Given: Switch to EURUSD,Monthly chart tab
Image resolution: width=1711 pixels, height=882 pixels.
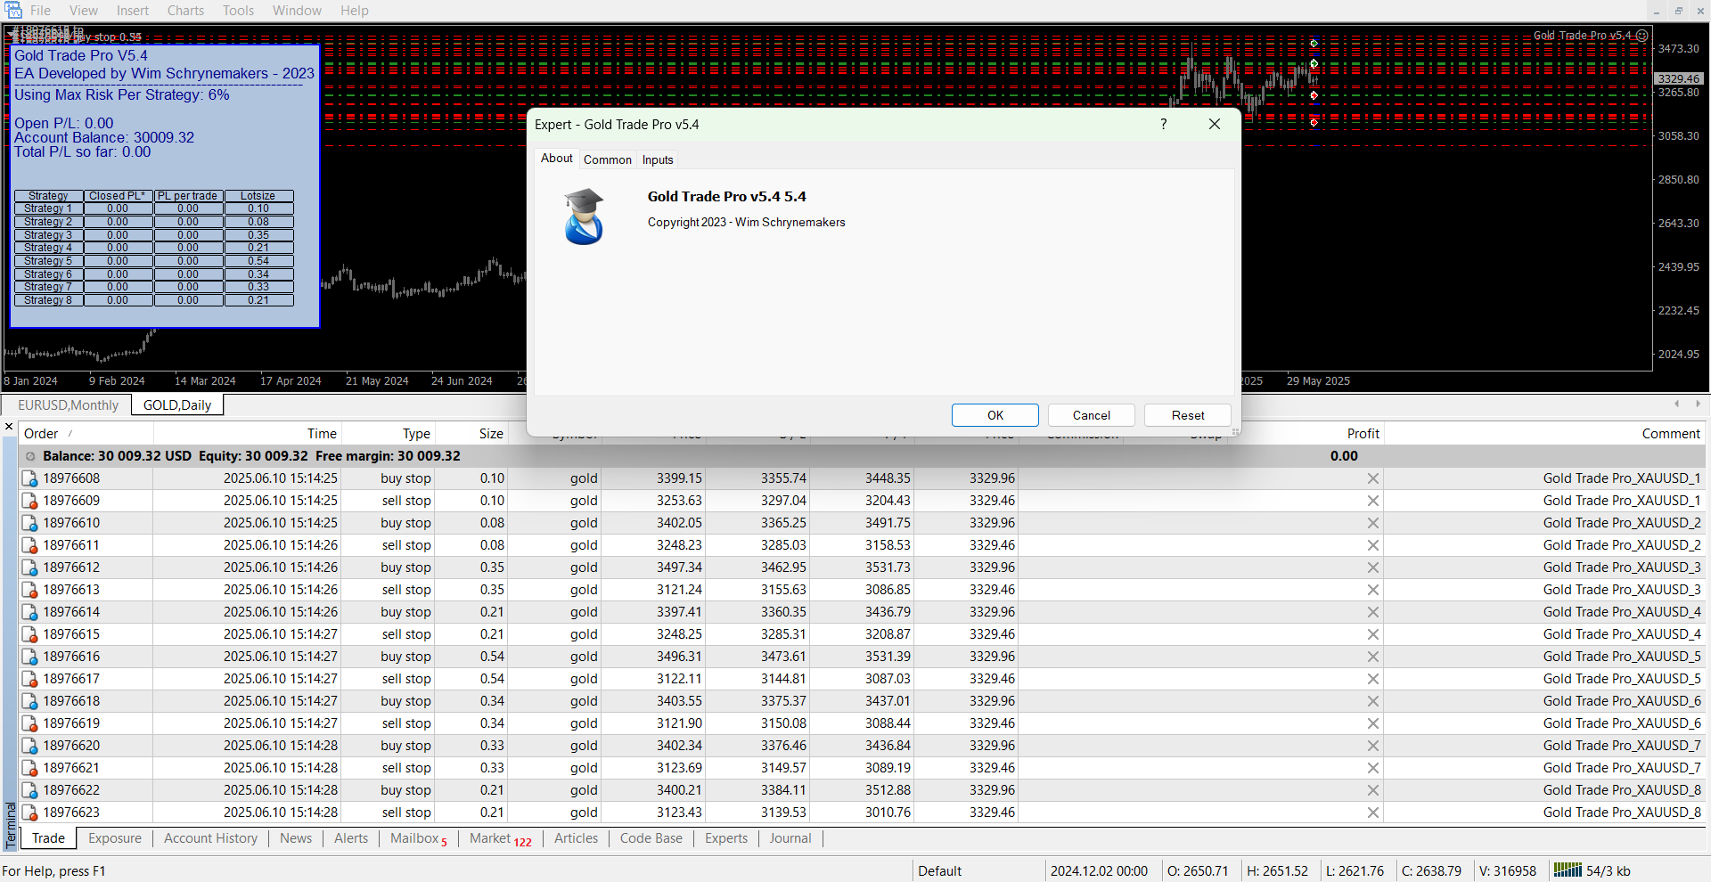Looking at the screenshot, I should click(68, 405).
